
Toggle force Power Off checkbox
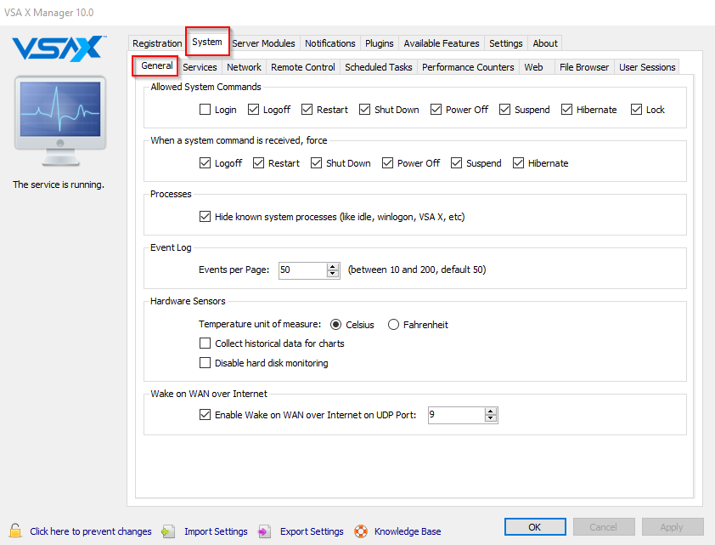[387, 163]
